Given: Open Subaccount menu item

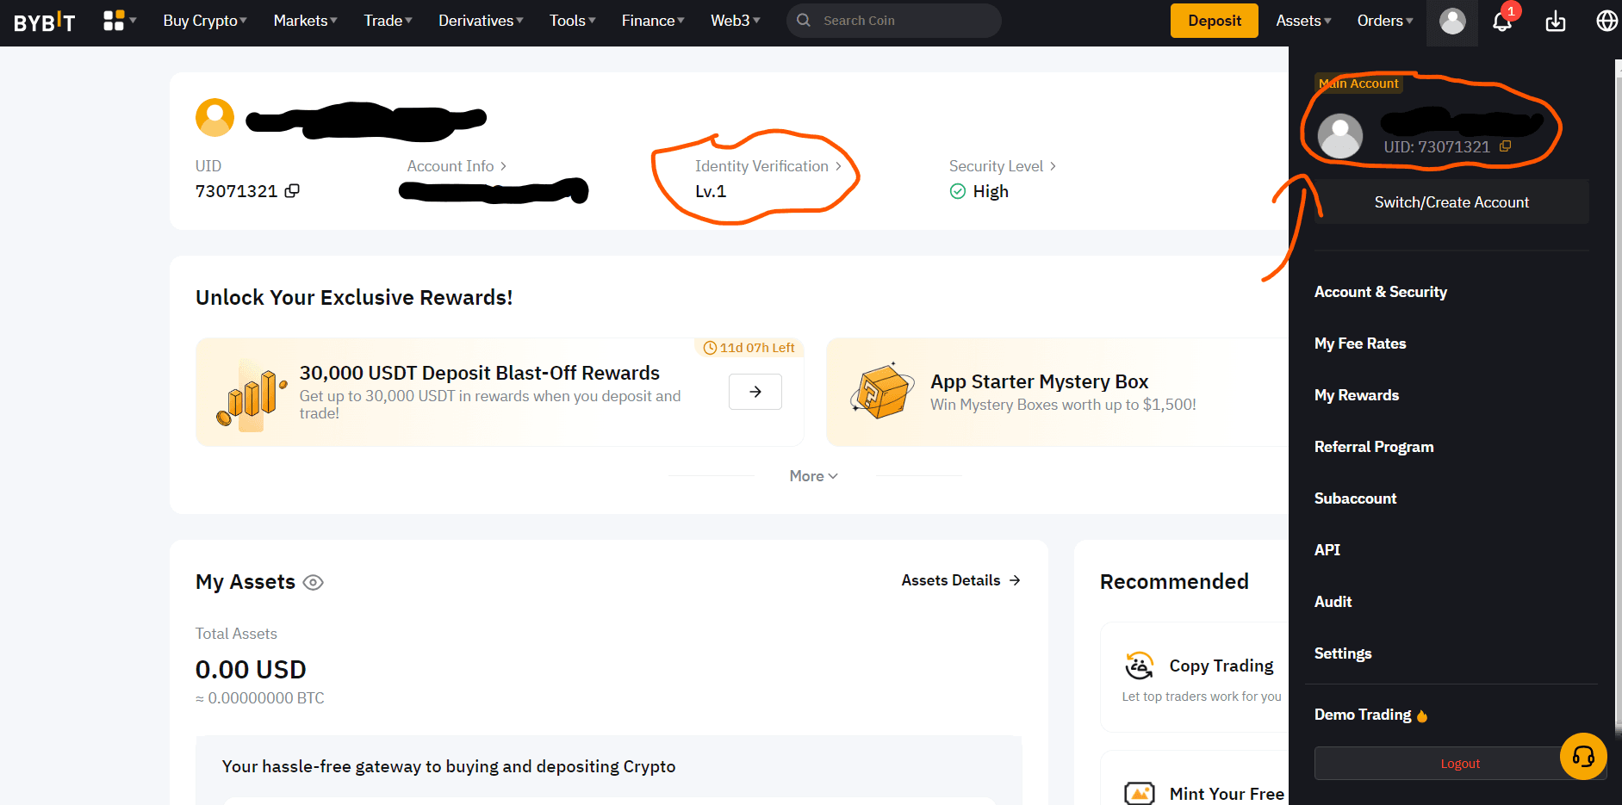Looking at the screenshot, I should pyautogui.click(x=1355, y=498).
